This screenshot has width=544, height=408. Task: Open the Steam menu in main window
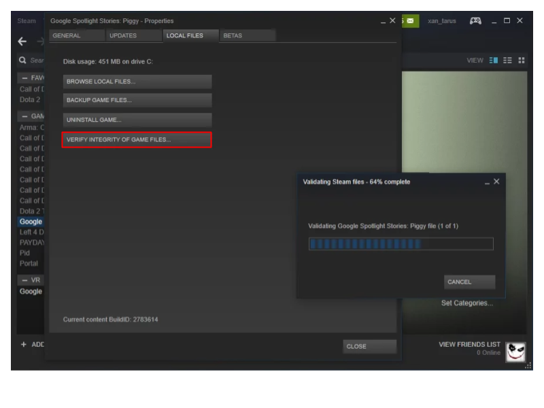click(x=27, y=21)
